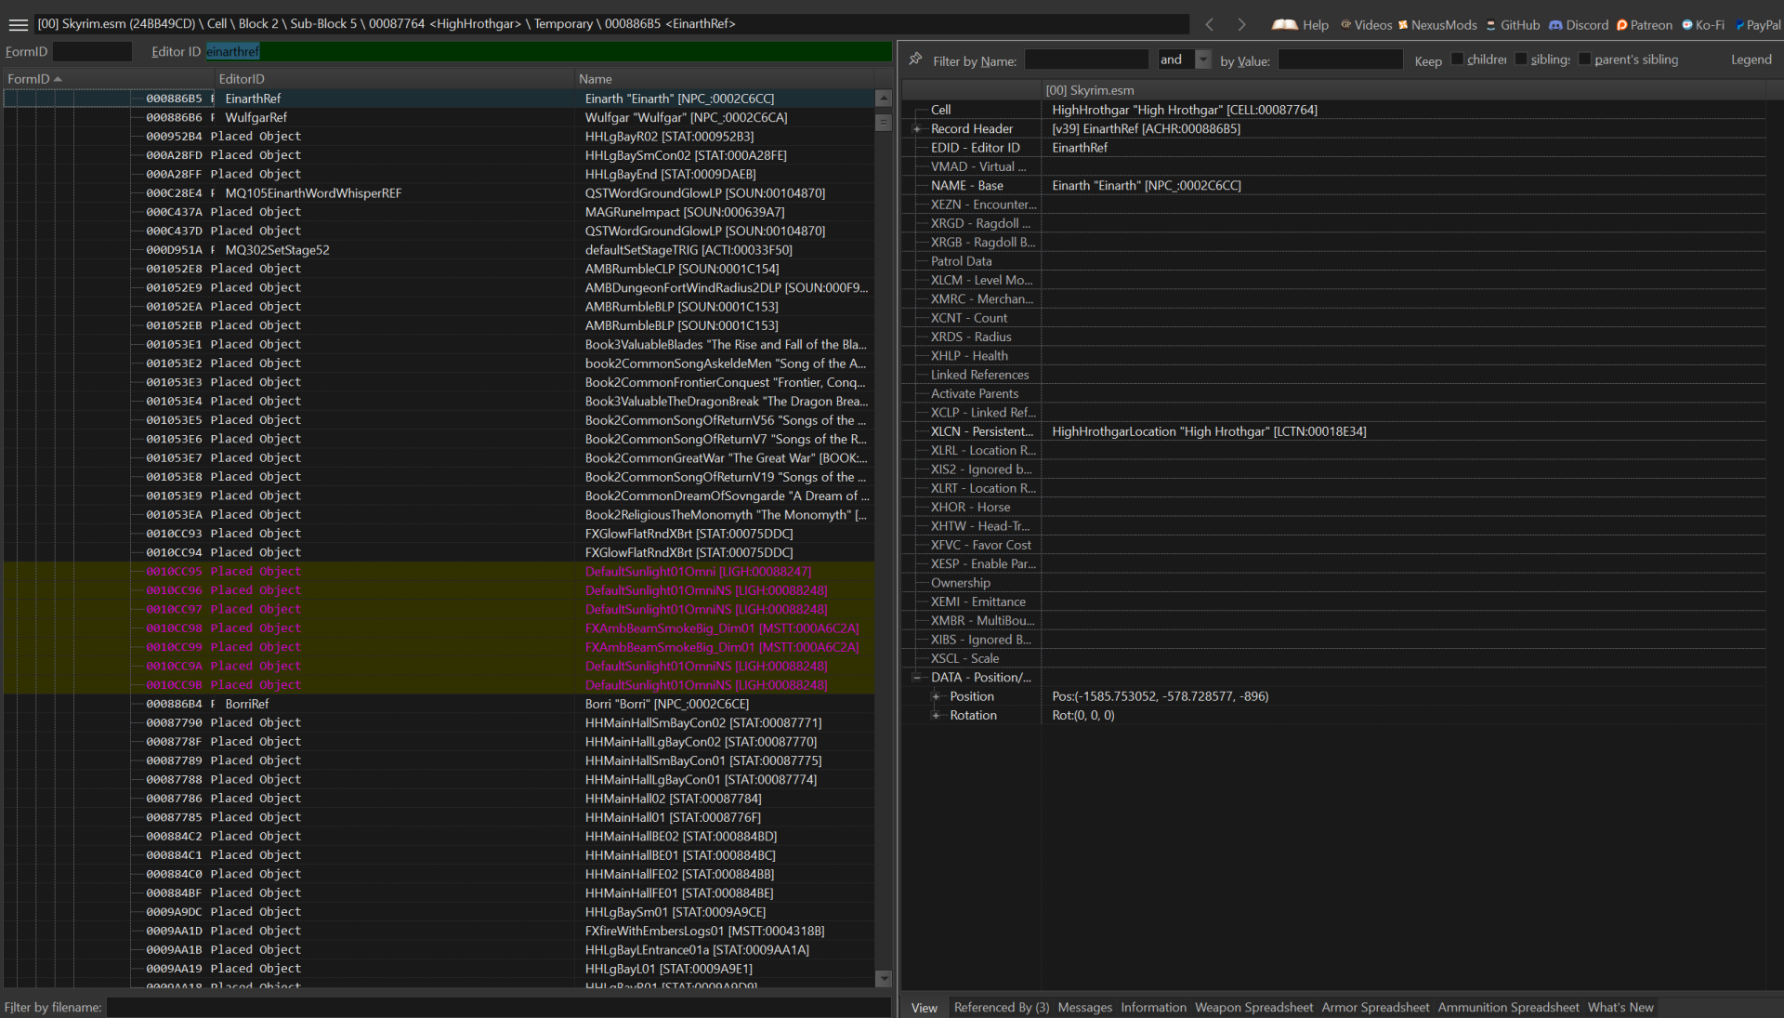The image size is (1784, 1018).
Task: Open the 'and' filter operator dropdown
Action: pyautogui.click(x=1203, y=59)
